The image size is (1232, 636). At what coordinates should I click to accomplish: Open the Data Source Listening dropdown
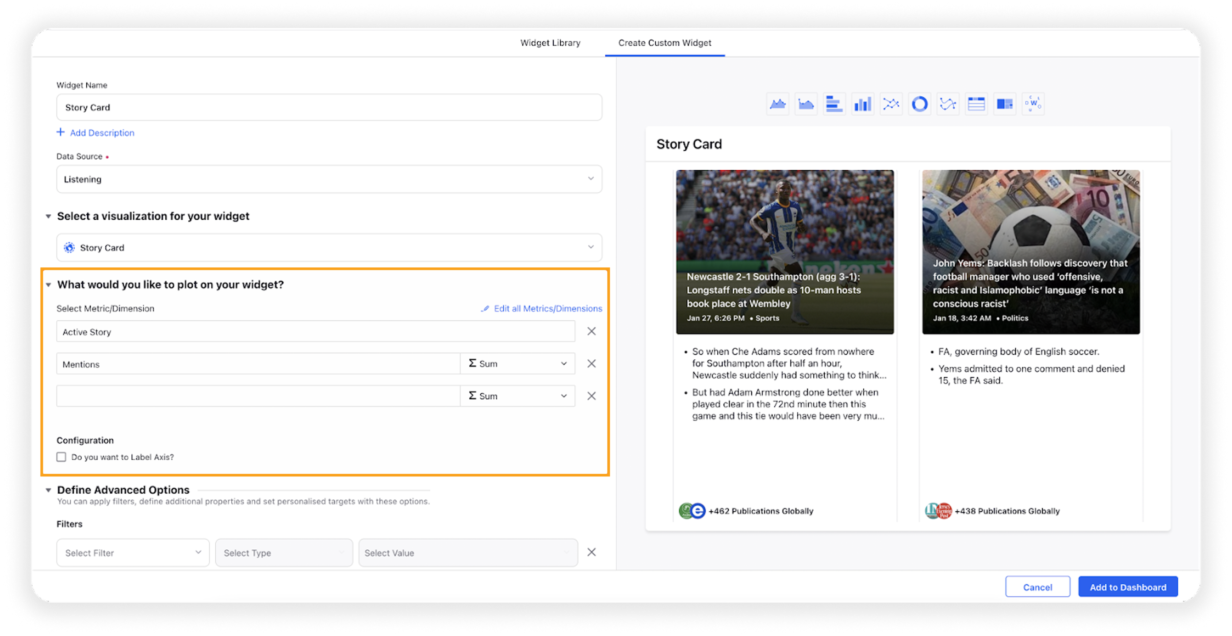[x=329, y=179]
